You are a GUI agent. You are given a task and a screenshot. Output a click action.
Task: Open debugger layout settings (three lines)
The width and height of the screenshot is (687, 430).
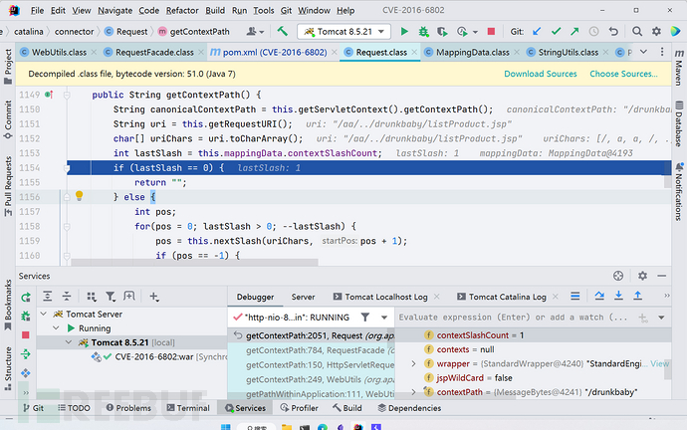click(x=575, y=297)
